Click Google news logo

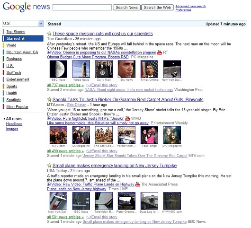(27, 7)
